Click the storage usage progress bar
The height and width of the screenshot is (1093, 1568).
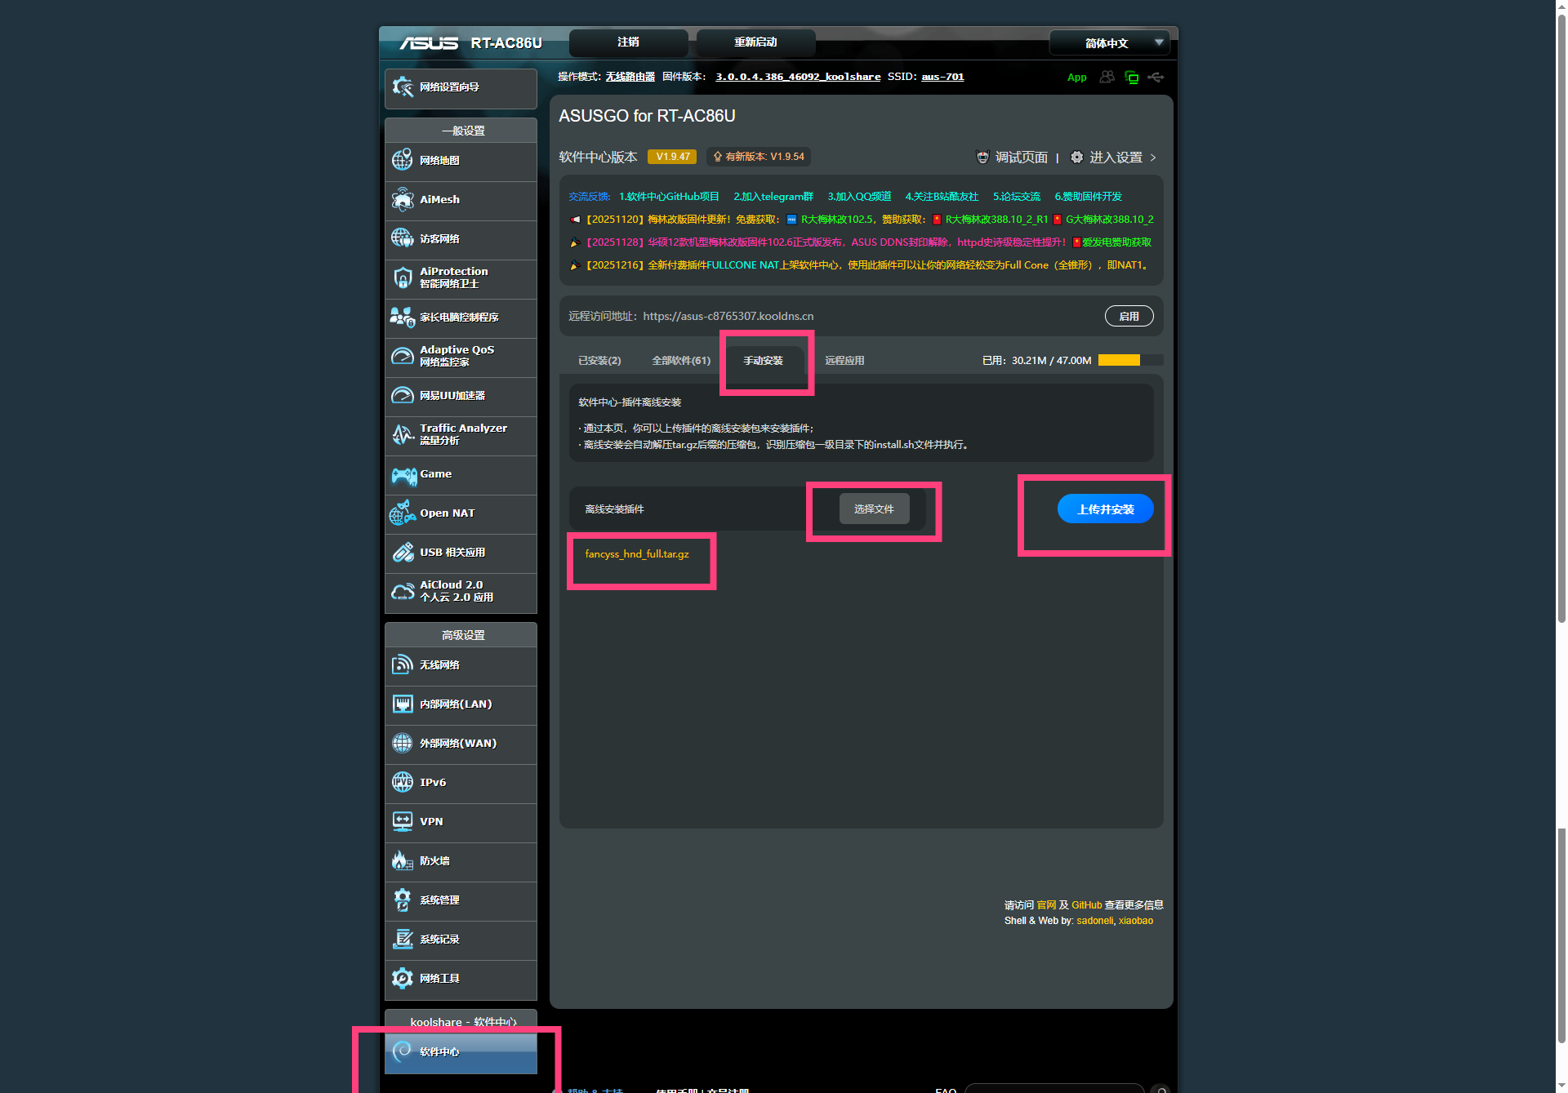[1130, 361]
